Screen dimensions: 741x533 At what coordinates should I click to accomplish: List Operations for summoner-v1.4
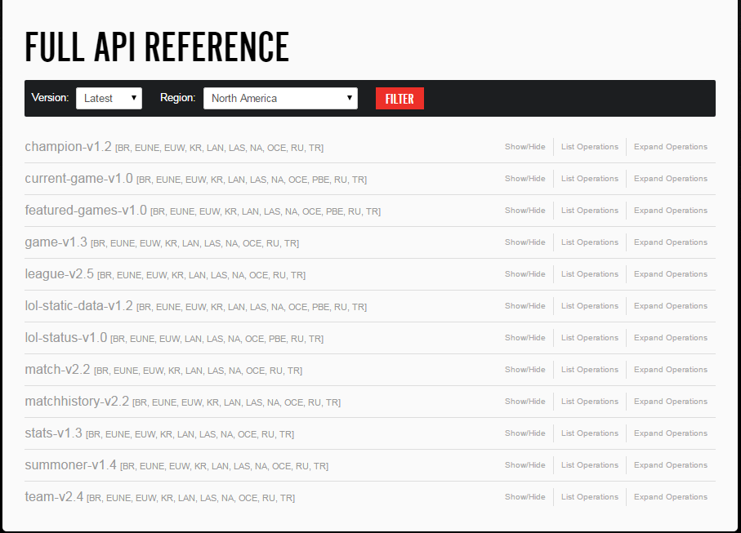[x=590, y=465]
